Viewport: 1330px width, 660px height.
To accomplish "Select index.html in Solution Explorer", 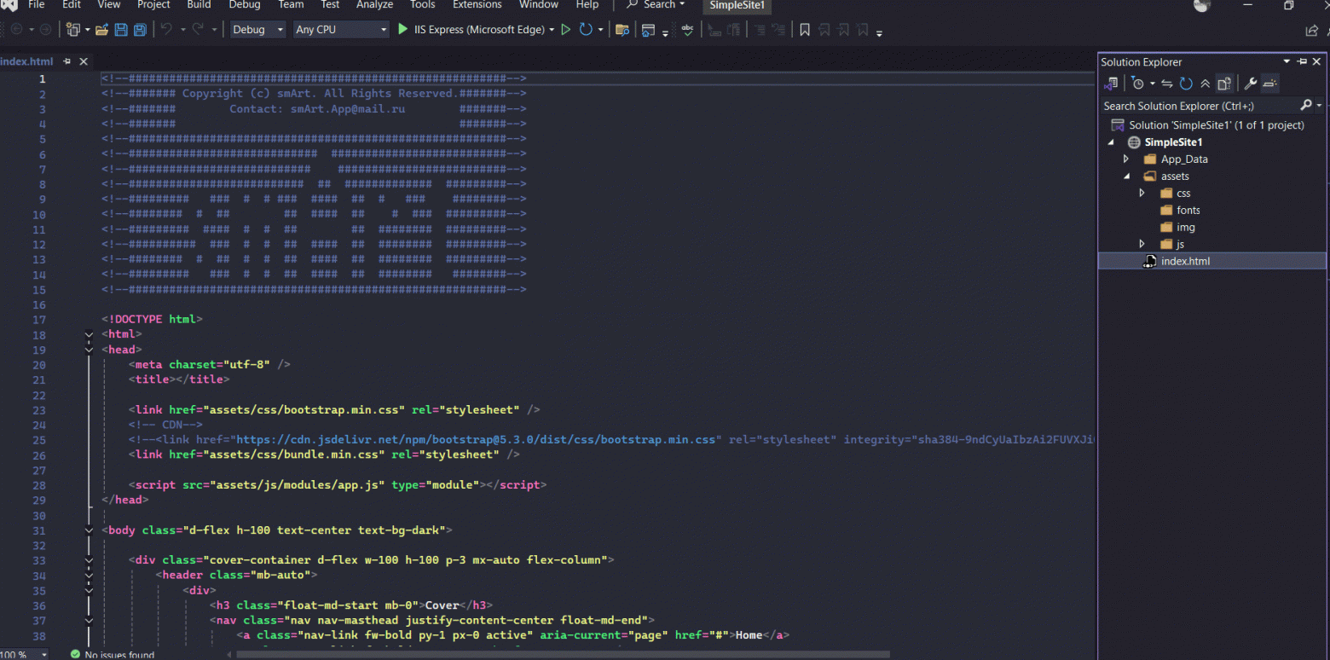I will point(1186,261).
